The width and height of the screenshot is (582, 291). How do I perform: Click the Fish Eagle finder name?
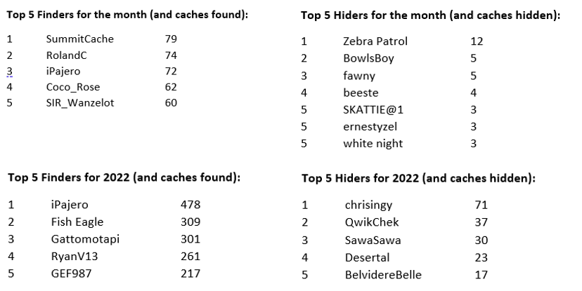point(77,222)
